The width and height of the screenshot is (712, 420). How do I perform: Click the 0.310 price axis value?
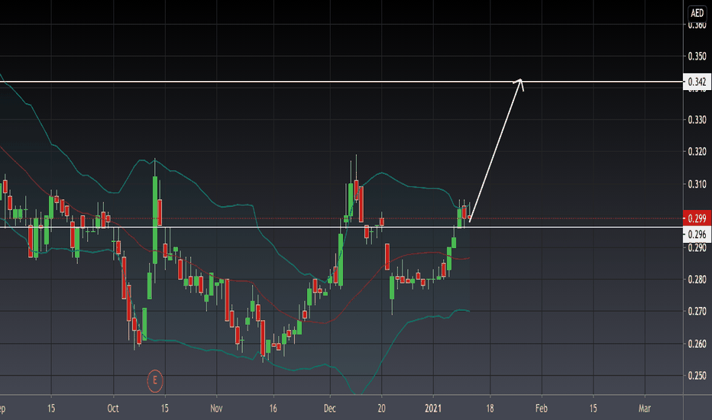697,184
